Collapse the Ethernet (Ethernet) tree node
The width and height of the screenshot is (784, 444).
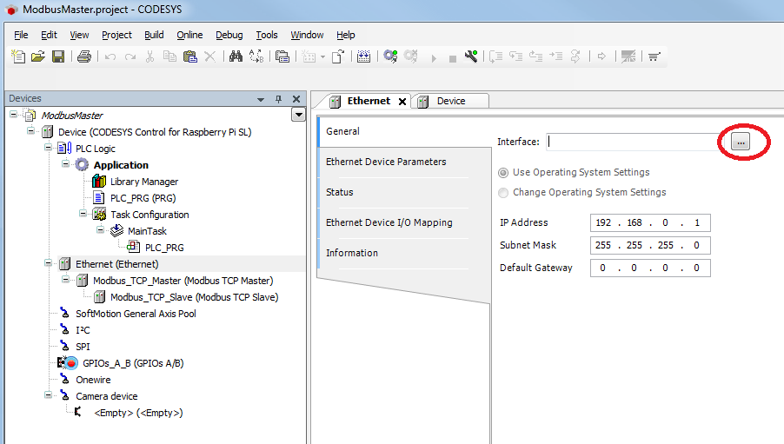[x=49, y=264]
